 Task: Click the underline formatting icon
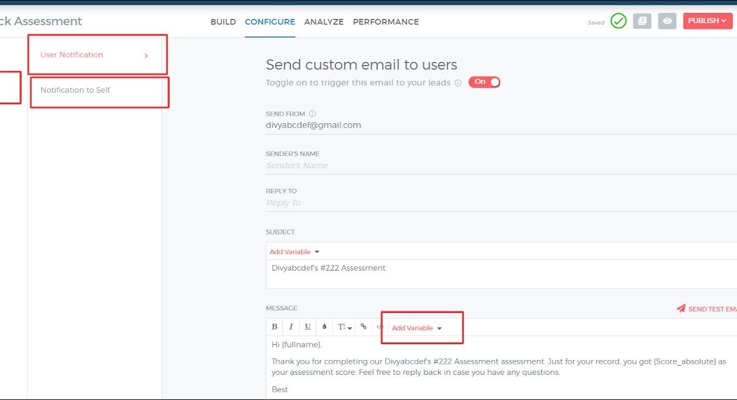pyautogui.click(x=308, y=327)
